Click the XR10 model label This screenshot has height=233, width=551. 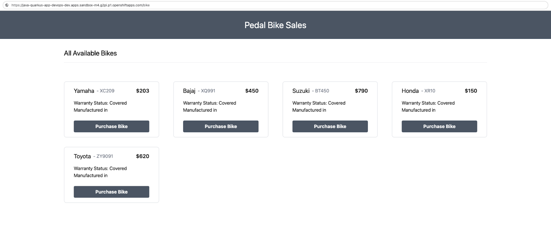click(430, 91)
